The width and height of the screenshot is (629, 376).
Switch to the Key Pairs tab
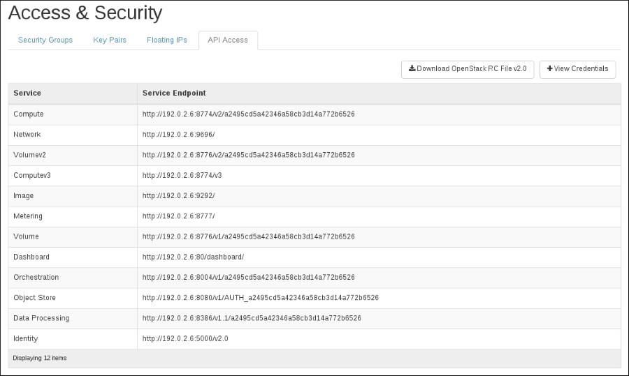click(x=110, y=40)
